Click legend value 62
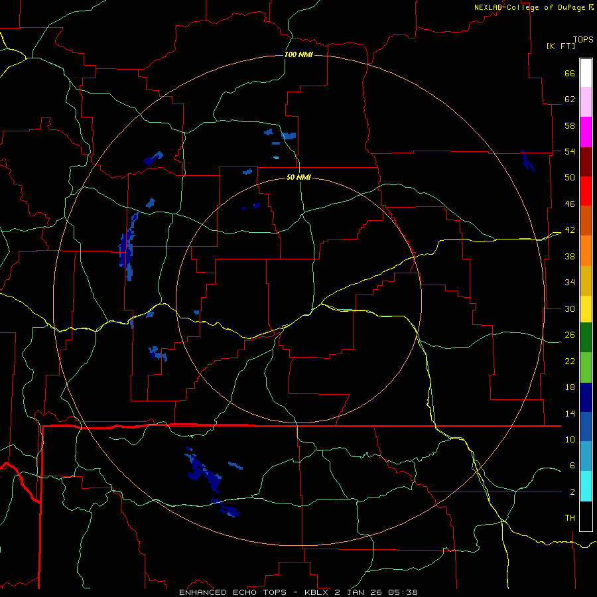The image size is (597, 597). [570, 99]
